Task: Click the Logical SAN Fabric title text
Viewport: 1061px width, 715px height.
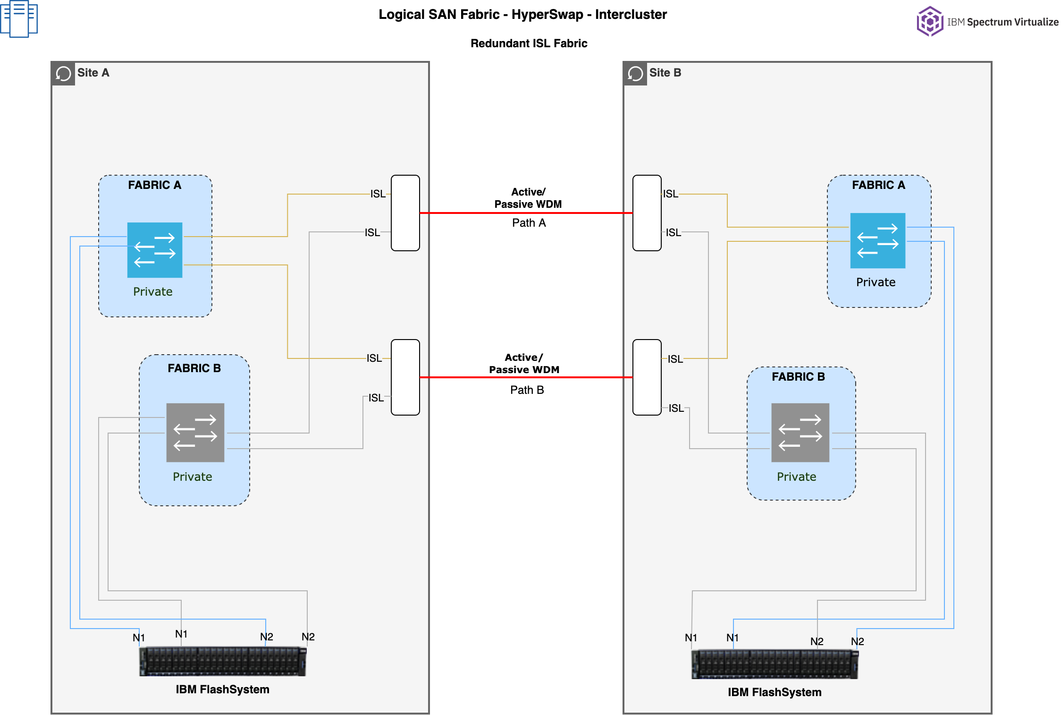Action: pos(522,15)
